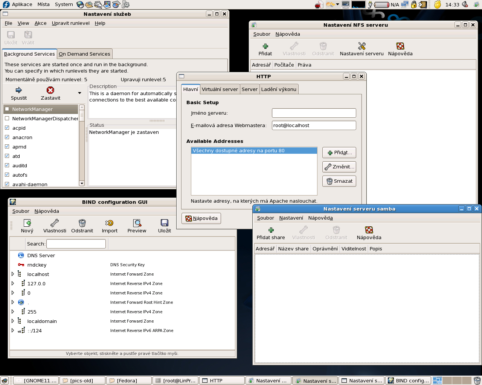Click the battery N/A indicator
482x385 pixels.
coord(386,5)
